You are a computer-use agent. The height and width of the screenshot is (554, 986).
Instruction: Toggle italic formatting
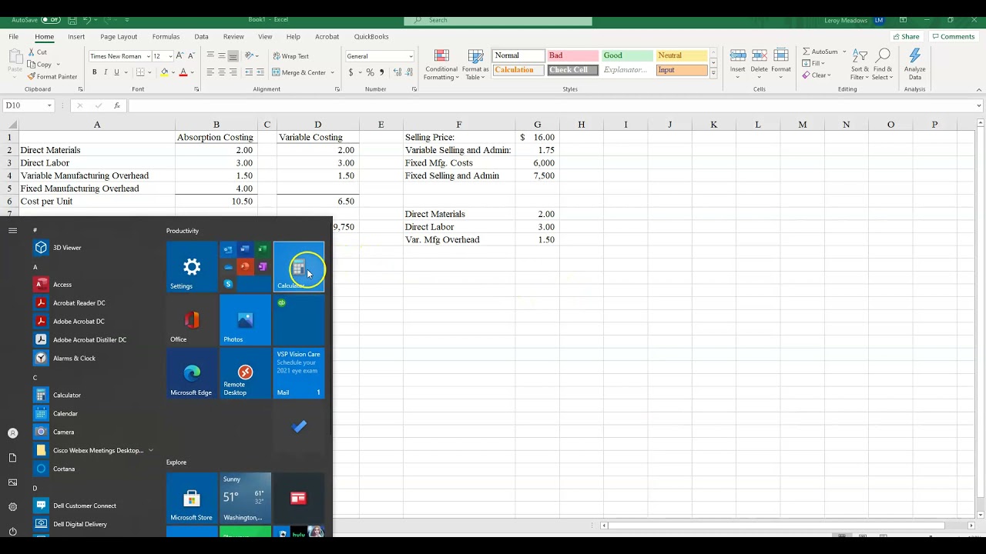(106, 72)
